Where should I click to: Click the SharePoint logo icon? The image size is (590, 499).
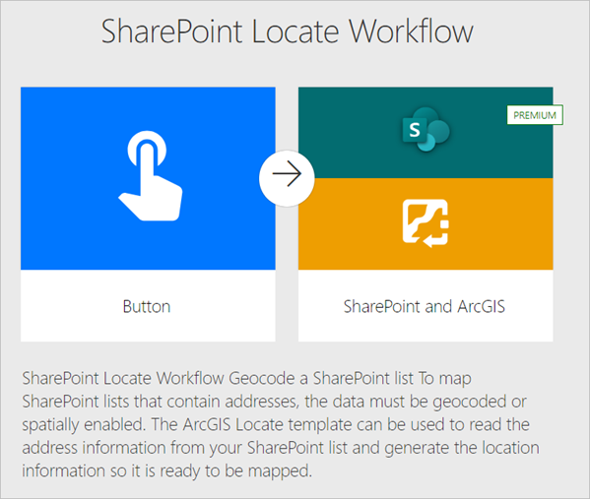tap(426, 129)
